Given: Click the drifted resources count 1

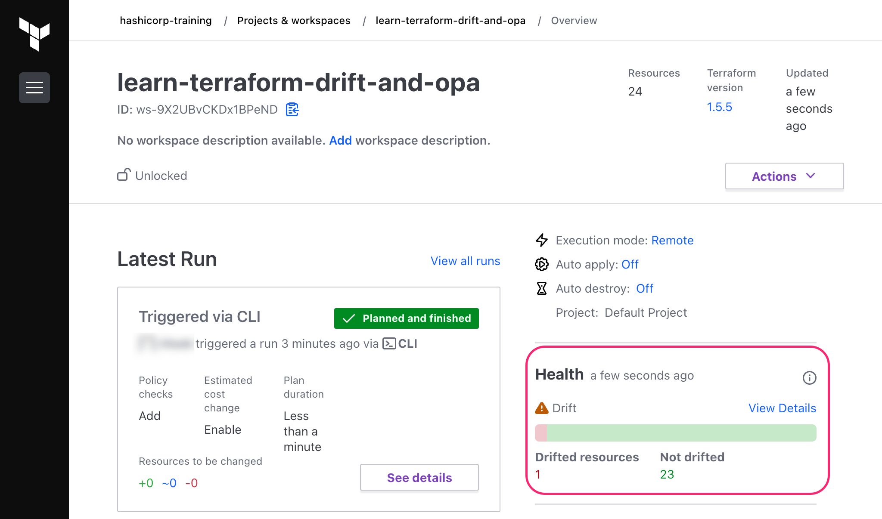Looking at the screenshot, I should tap(537, 474).
